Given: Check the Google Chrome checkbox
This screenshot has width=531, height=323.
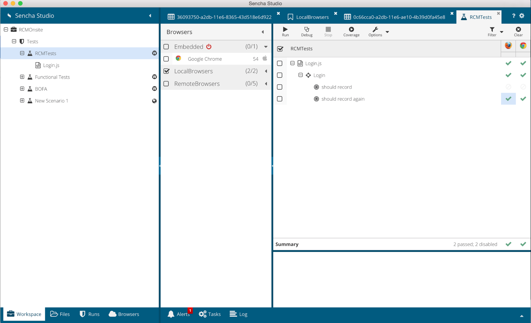Looking at the screenshot, I should pyautogui.click(x=166, y=59).
